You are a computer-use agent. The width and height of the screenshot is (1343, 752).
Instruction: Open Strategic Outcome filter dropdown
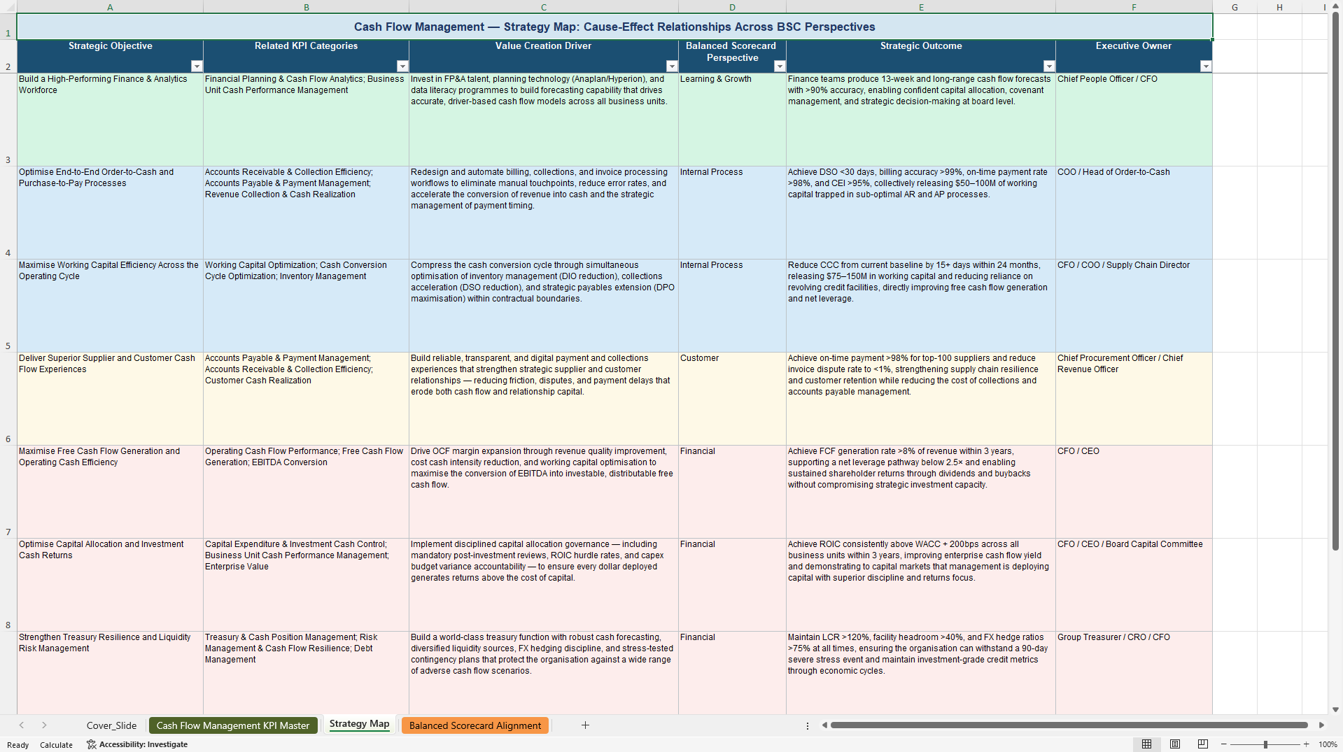point(1049,66)
